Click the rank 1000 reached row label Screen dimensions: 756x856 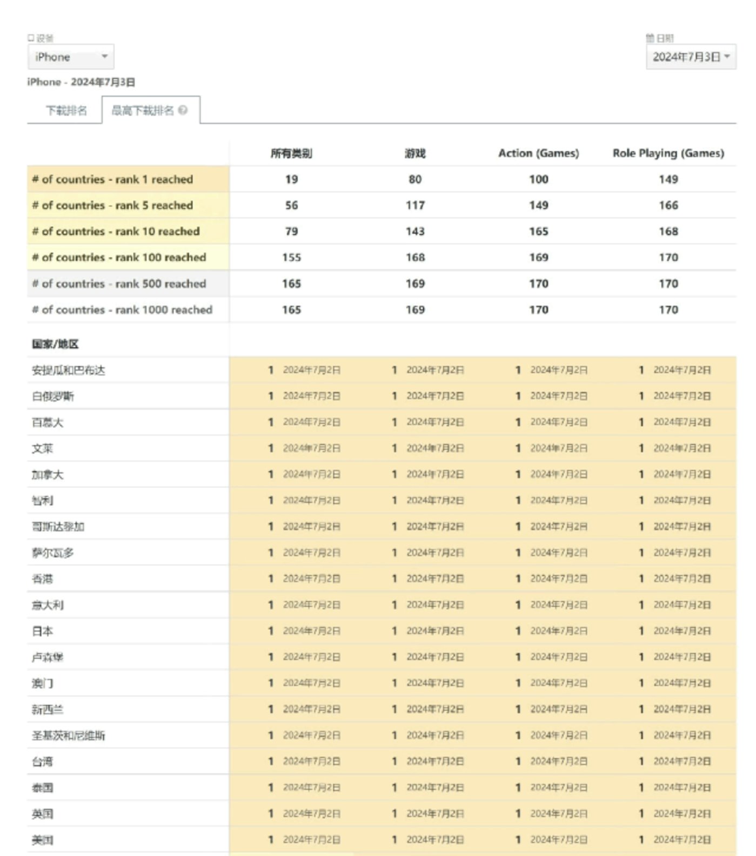click(122, 310)
